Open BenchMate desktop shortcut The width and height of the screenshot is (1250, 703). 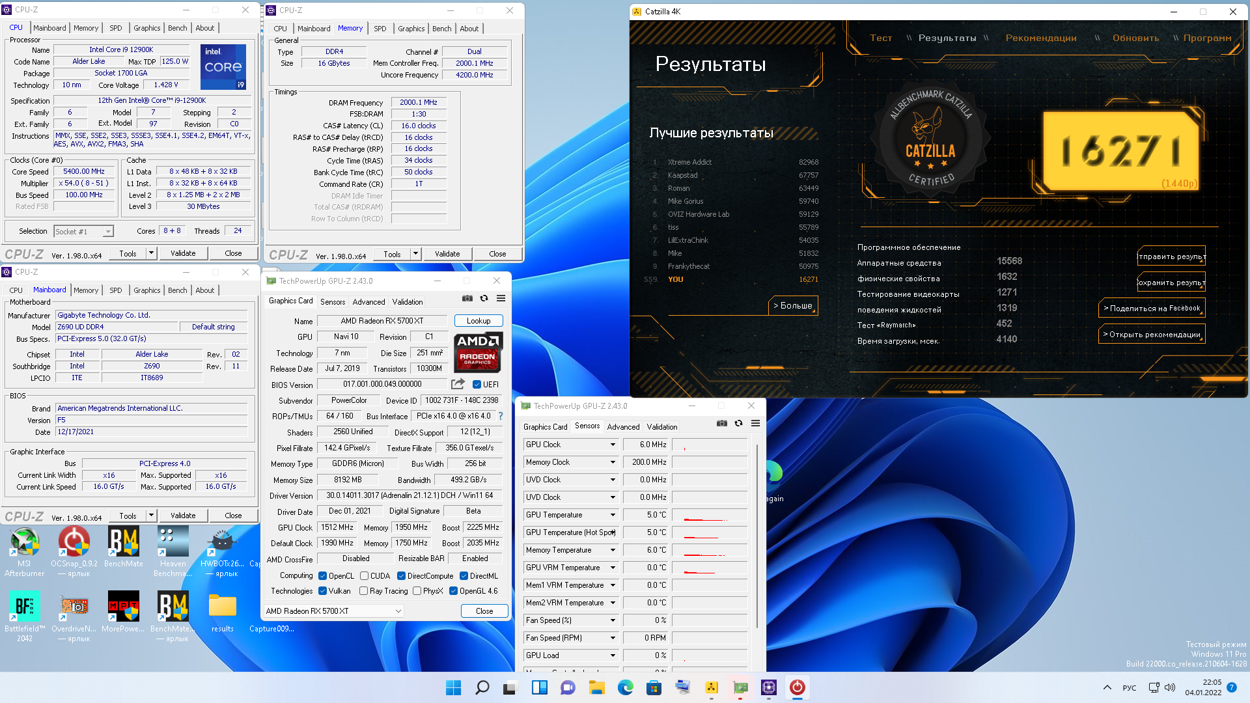[124, 547]
